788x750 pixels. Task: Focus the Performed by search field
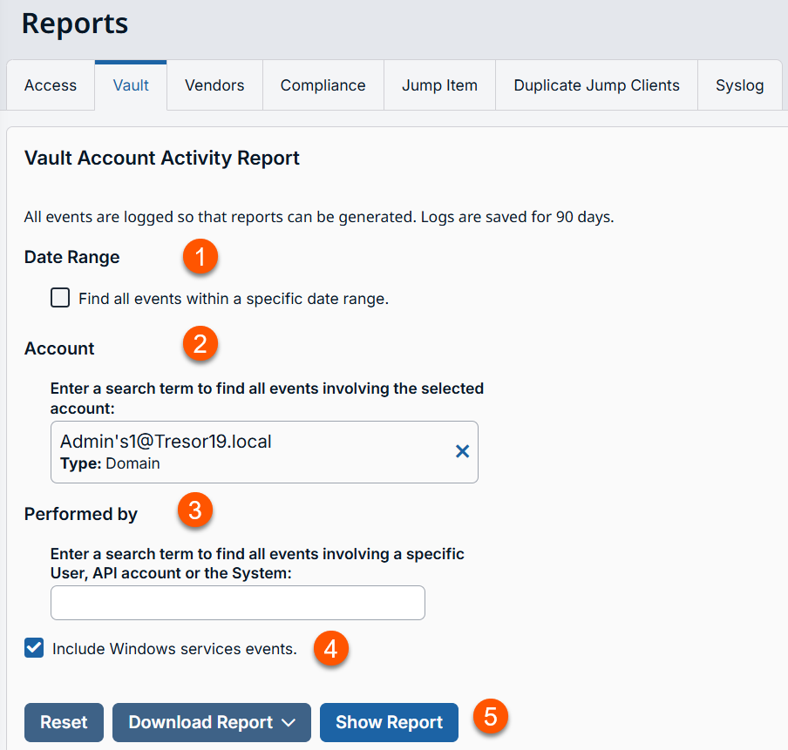pyautogui.click(x=238, y=603)
